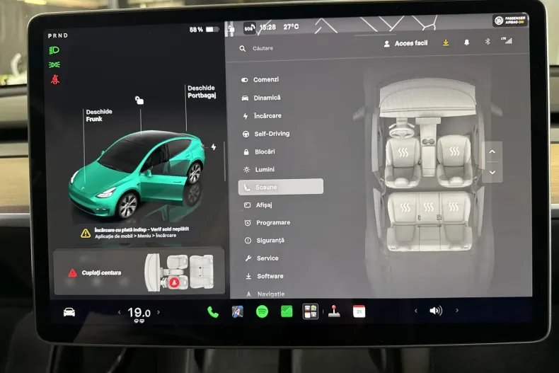
Task: Toggle front passenger seat heating
Action: 454,151
